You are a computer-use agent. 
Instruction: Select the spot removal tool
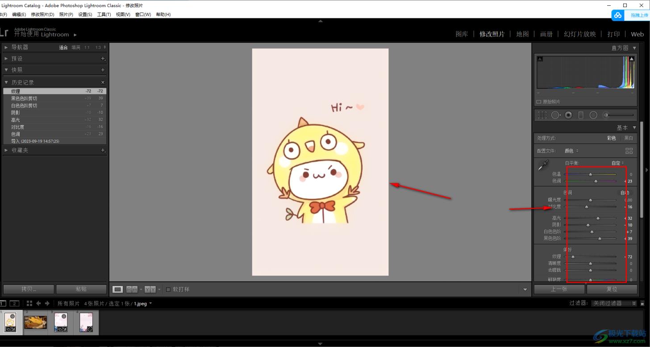[555, 115]
